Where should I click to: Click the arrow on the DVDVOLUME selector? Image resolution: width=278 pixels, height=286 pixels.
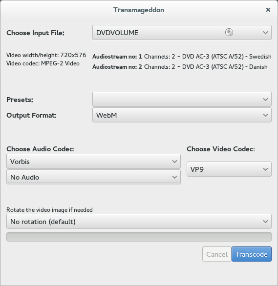point(265,33)
